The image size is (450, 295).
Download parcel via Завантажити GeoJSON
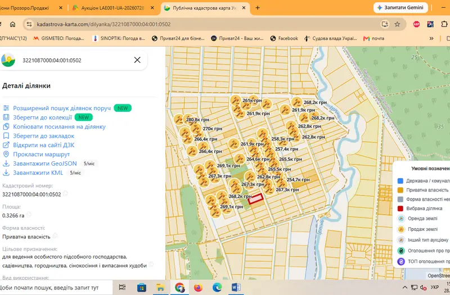click(x=45, y=164)
